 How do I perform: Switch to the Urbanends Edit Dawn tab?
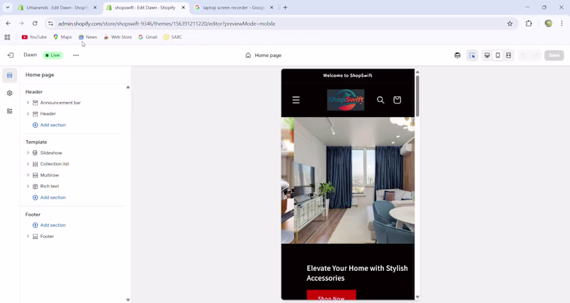pos(58,8)
